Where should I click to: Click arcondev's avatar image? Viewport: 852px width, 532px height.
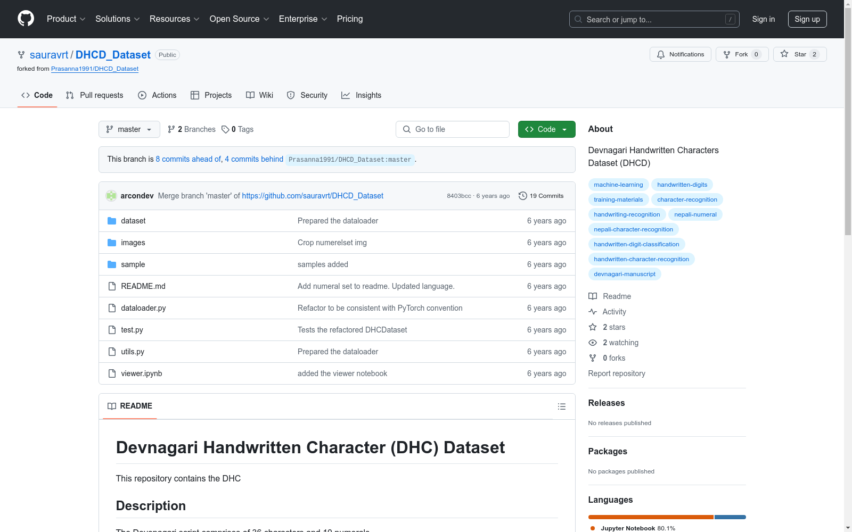(x=111, y=196)
